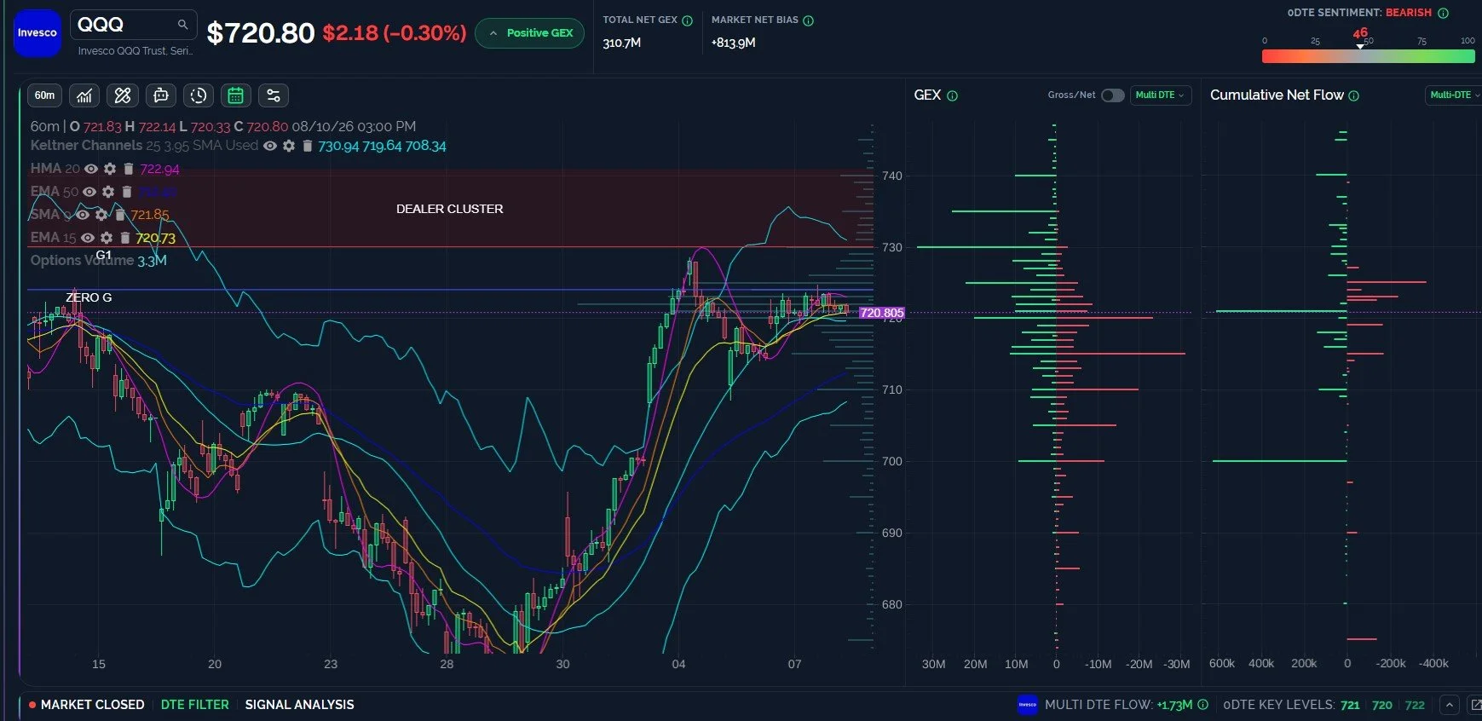Click the $720.80 price display
This screenshot has height=721, width=1482.
(x=261, y=33)
